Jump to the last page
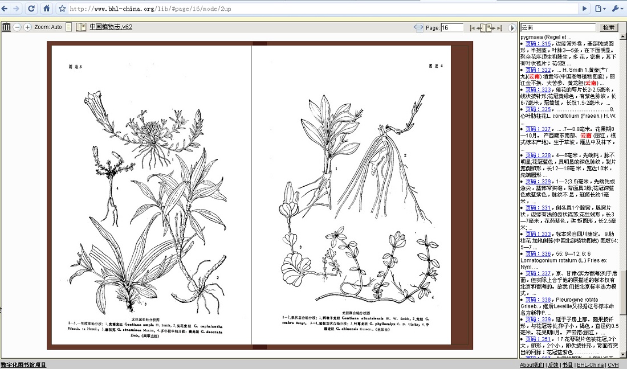Image resolution: width=627 pixels, height=369 pixels. tap(499, 28)
